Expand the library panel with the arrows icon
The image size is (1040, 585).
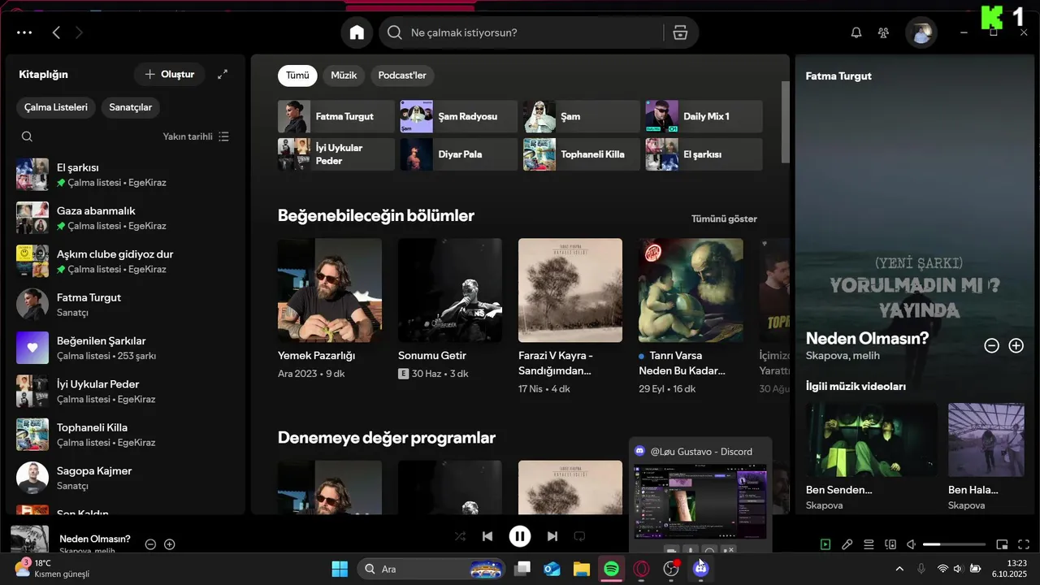[x=223, y=74]
